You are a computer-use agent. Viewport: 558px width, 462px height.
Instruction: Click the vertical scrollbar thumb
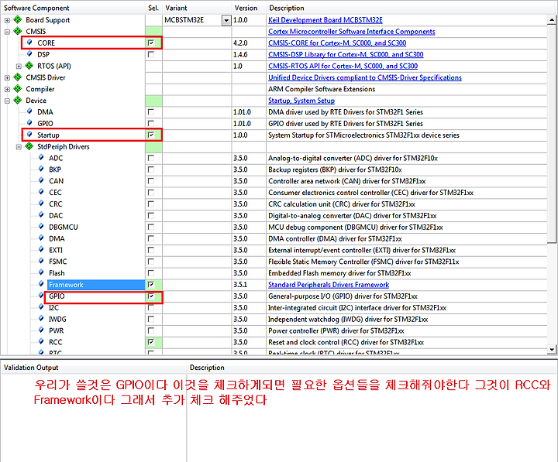point(552,135)
